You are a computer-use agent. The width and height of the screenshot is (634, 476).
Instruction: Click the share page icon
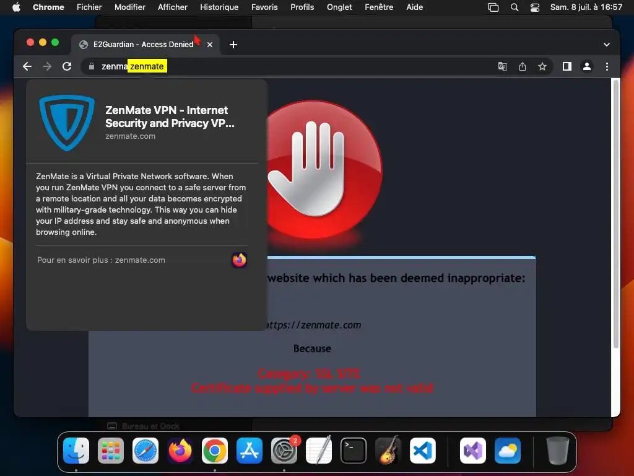coord(523,66)
